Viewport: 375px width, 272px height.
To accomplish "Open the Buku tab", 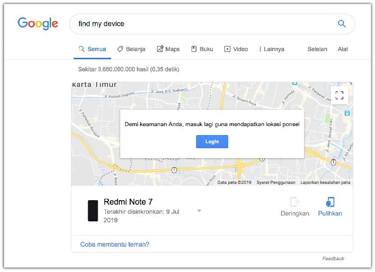I will (x=202, y=49).
